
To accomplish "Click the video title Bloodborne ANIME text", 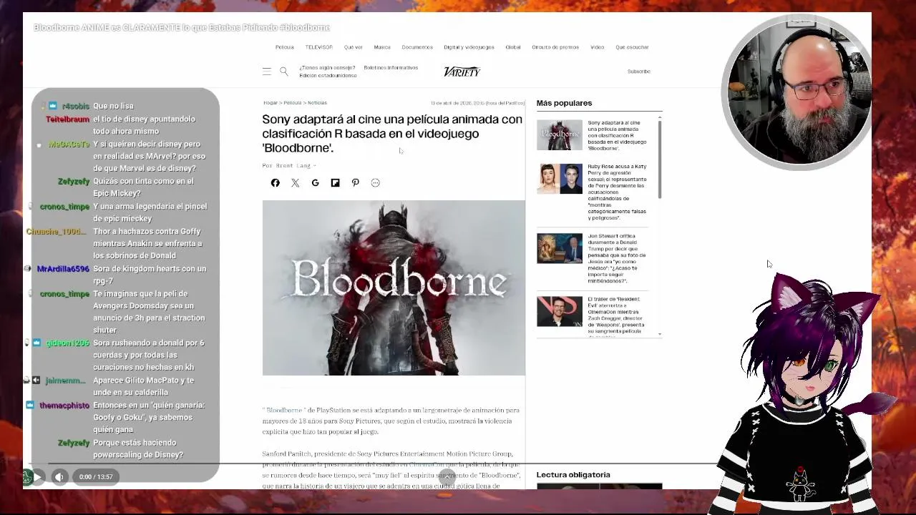I will pos(182,27).
